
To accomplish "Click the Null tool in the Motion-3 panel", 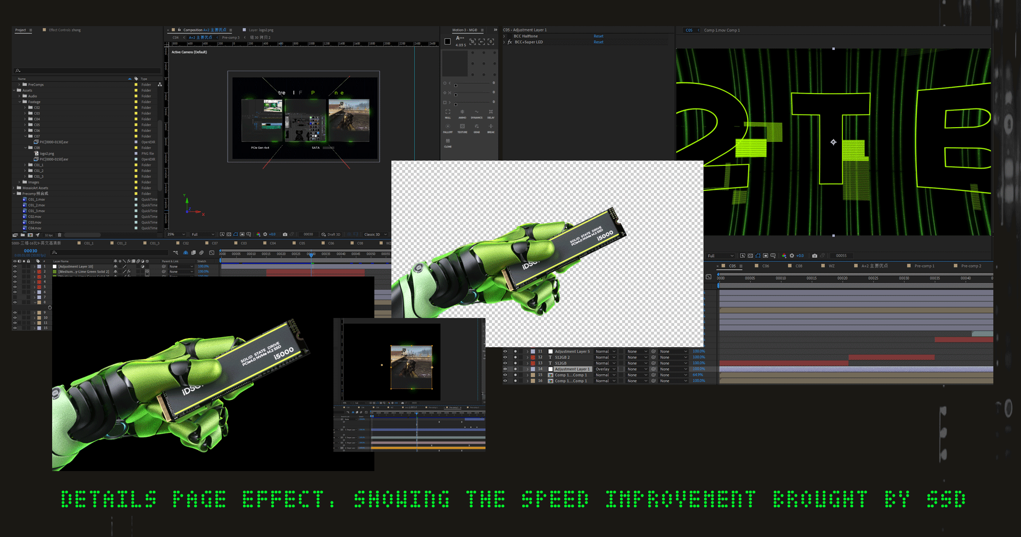I will (x=448, y=113).
